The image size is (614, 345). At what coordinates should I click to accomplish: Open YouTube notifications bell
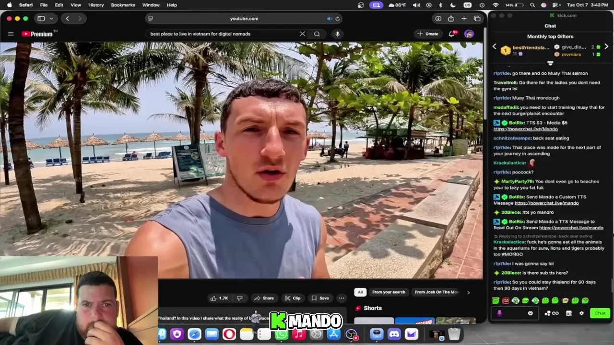[x=451, y=34]
